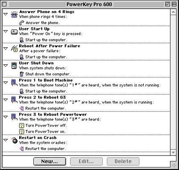Click the start-up icon under User Start Up
This screenshot has height=170, width=179.
point(22,40)
